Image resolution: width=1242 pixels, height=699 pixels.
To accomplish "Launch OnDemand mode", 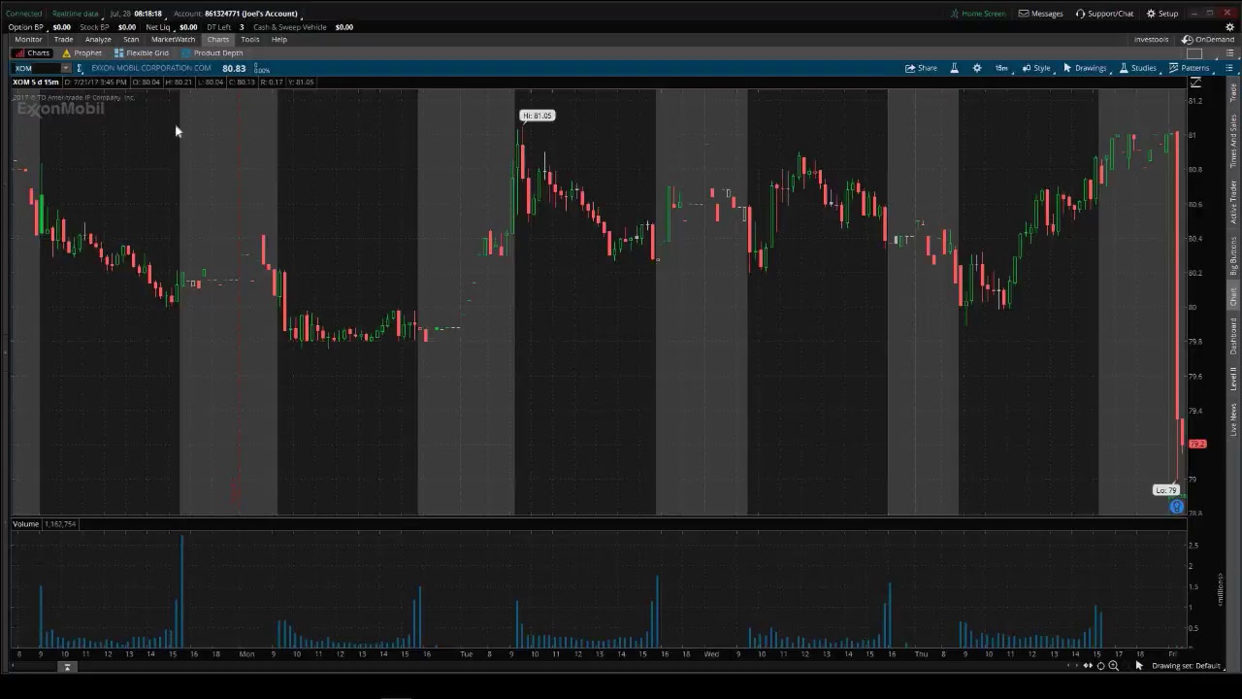I will [1208, 40].
